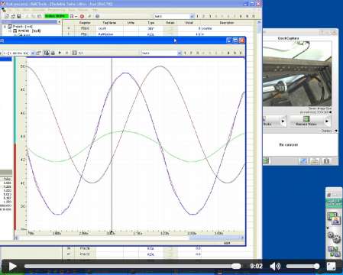The height and width of the screenshot is (275, 343).
Task: Start trending with the plot toolbar play arrow
Action: [60, 53]
